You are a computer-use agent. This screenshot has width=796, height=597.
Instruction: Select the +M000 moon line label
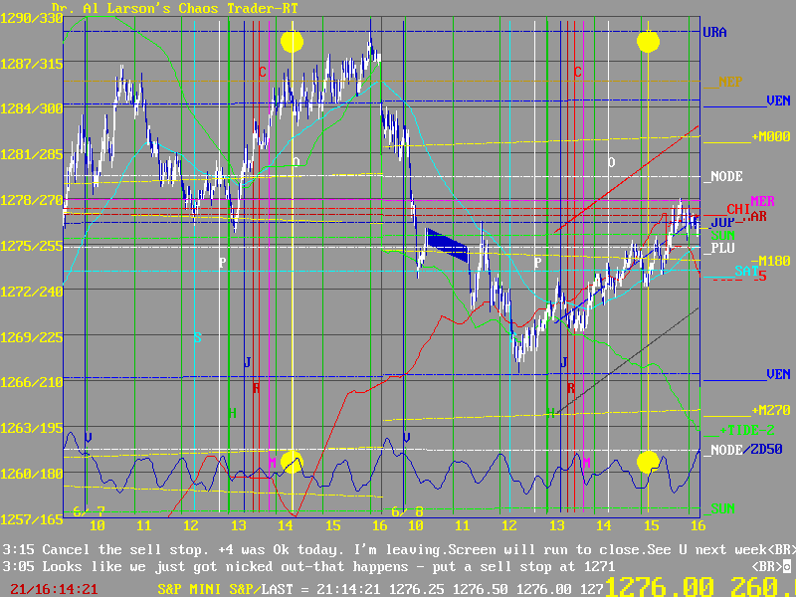(x=771, y=136)
